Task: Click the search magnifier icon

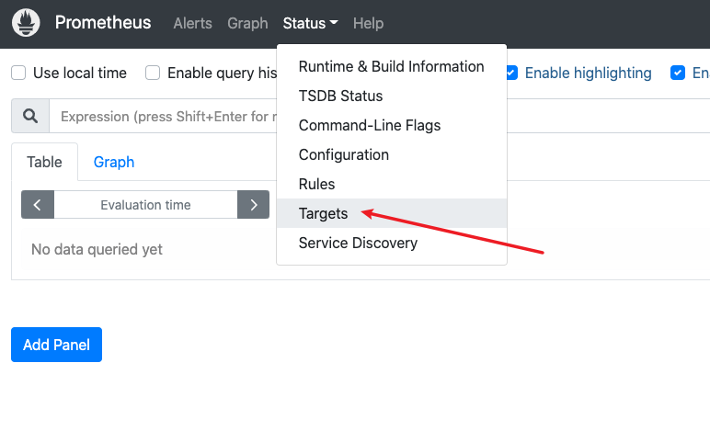Action: [x=30, y=116]
